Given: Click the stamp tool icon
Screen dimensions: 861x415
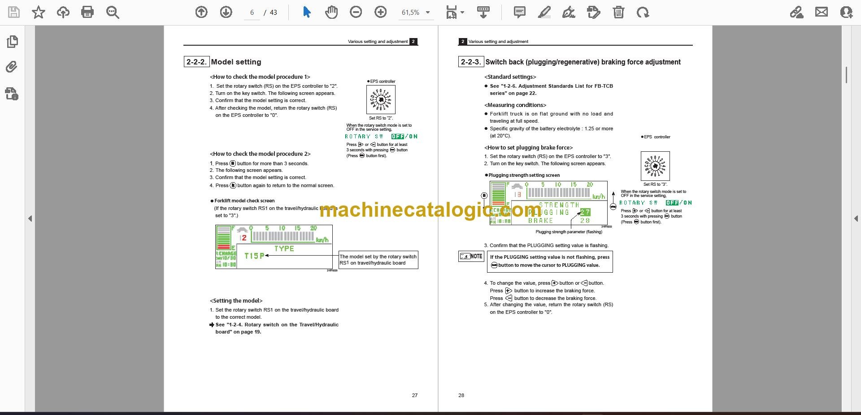Looking at the screenshot, I should (x=593, y=12).
